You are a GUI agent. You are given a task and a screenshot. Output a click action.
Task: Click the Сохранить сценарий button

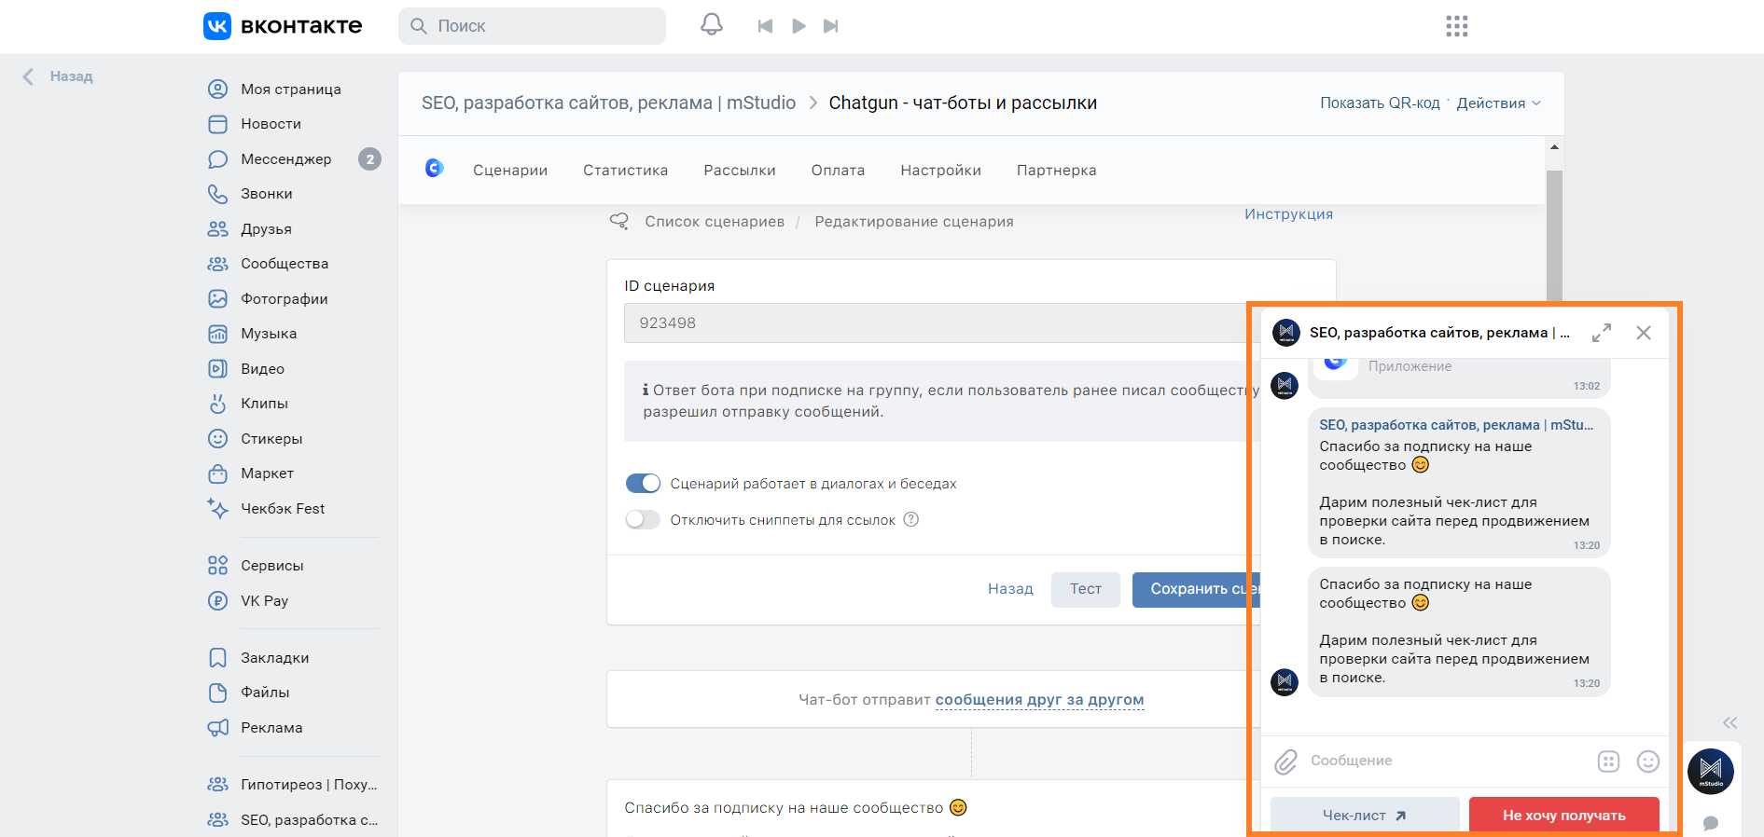[1197, 590]
